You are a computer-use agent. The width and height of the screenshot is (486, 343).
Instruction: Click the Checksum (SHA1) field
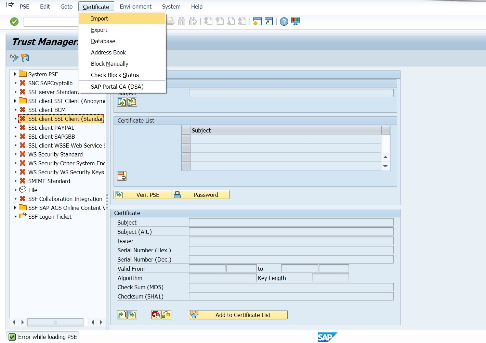(291, 296)
